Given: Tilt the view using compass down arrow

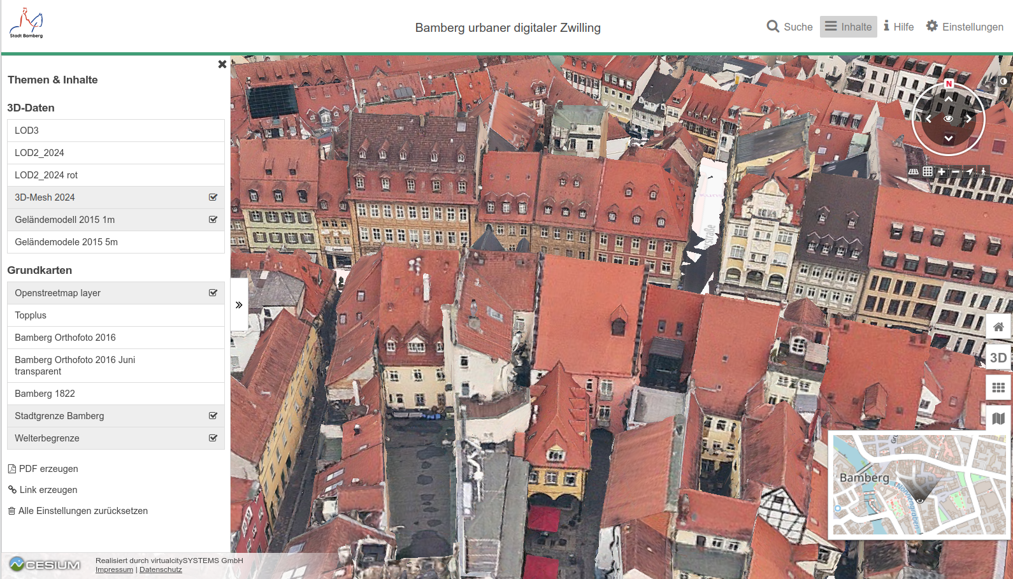Looking at the screenshot, I should click(x=948, y=138).
